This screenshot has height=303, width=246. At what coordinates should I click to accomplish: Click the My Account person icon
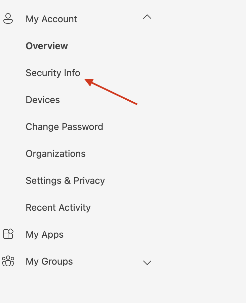point(8,19)
